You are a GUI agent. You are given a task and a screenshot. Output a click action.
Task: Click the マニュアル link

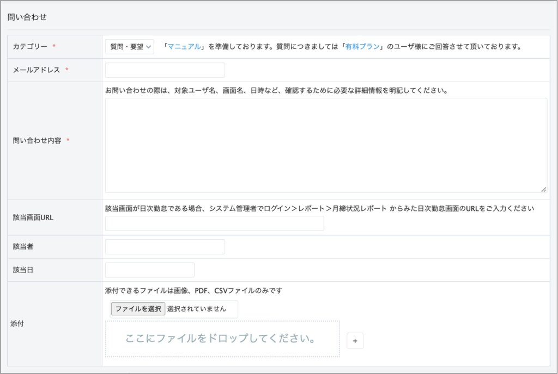click(x=184, y=47)
